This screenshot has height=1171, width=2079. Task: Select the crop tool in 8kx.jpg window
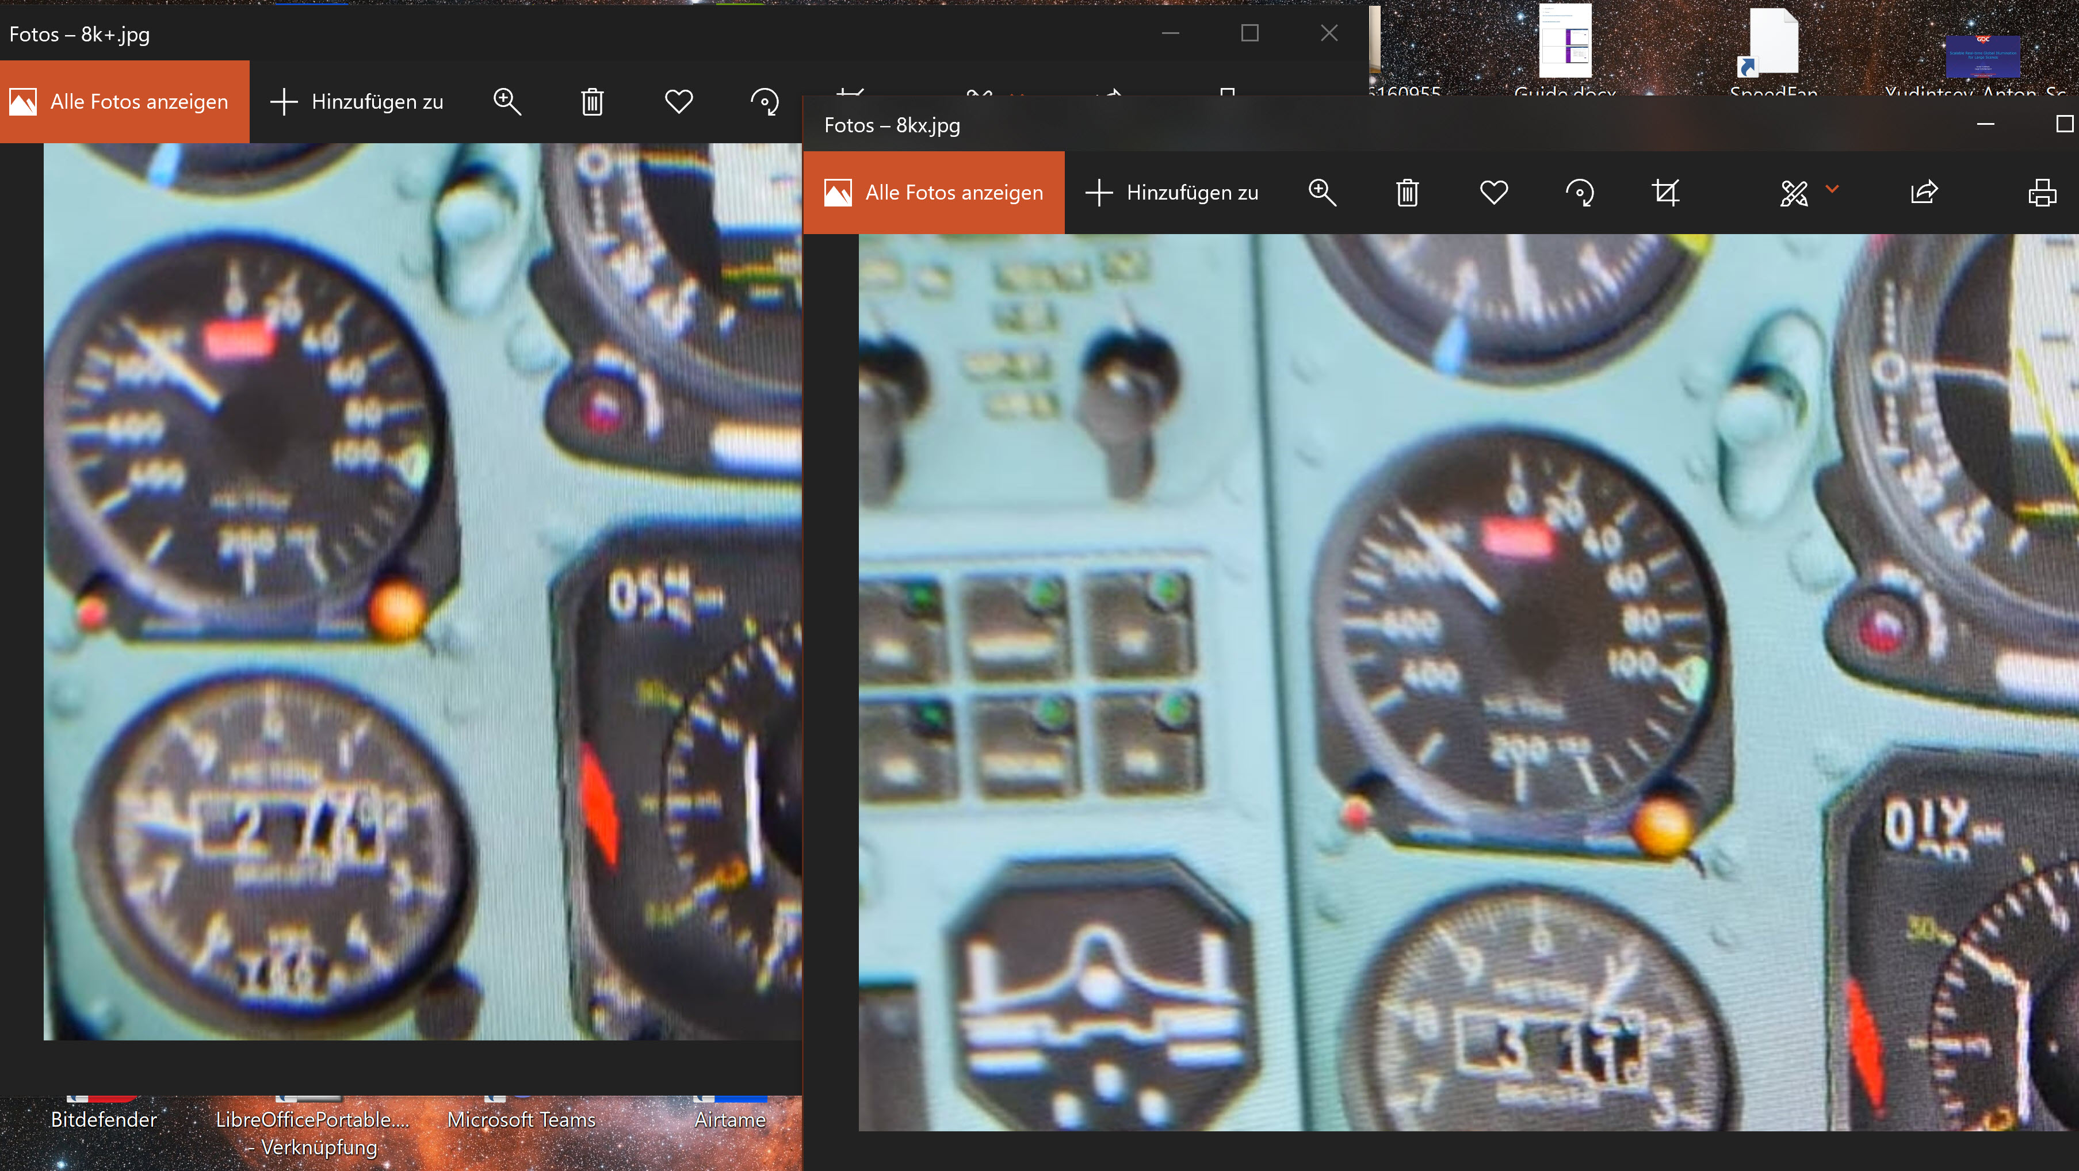click(x=1666, y=193)
